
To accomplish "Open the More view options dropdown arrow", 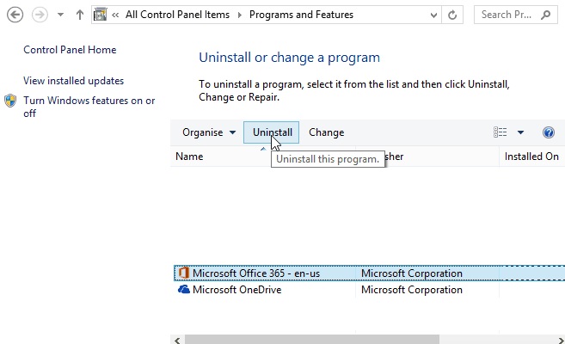I will (520, 132).
